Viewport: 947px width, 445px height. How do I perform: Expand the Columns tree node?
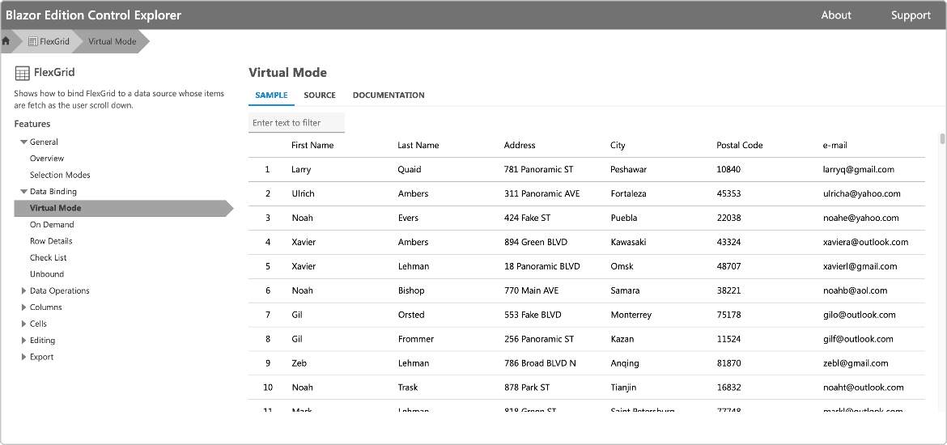pyautogui.click(x=23, y=307)
